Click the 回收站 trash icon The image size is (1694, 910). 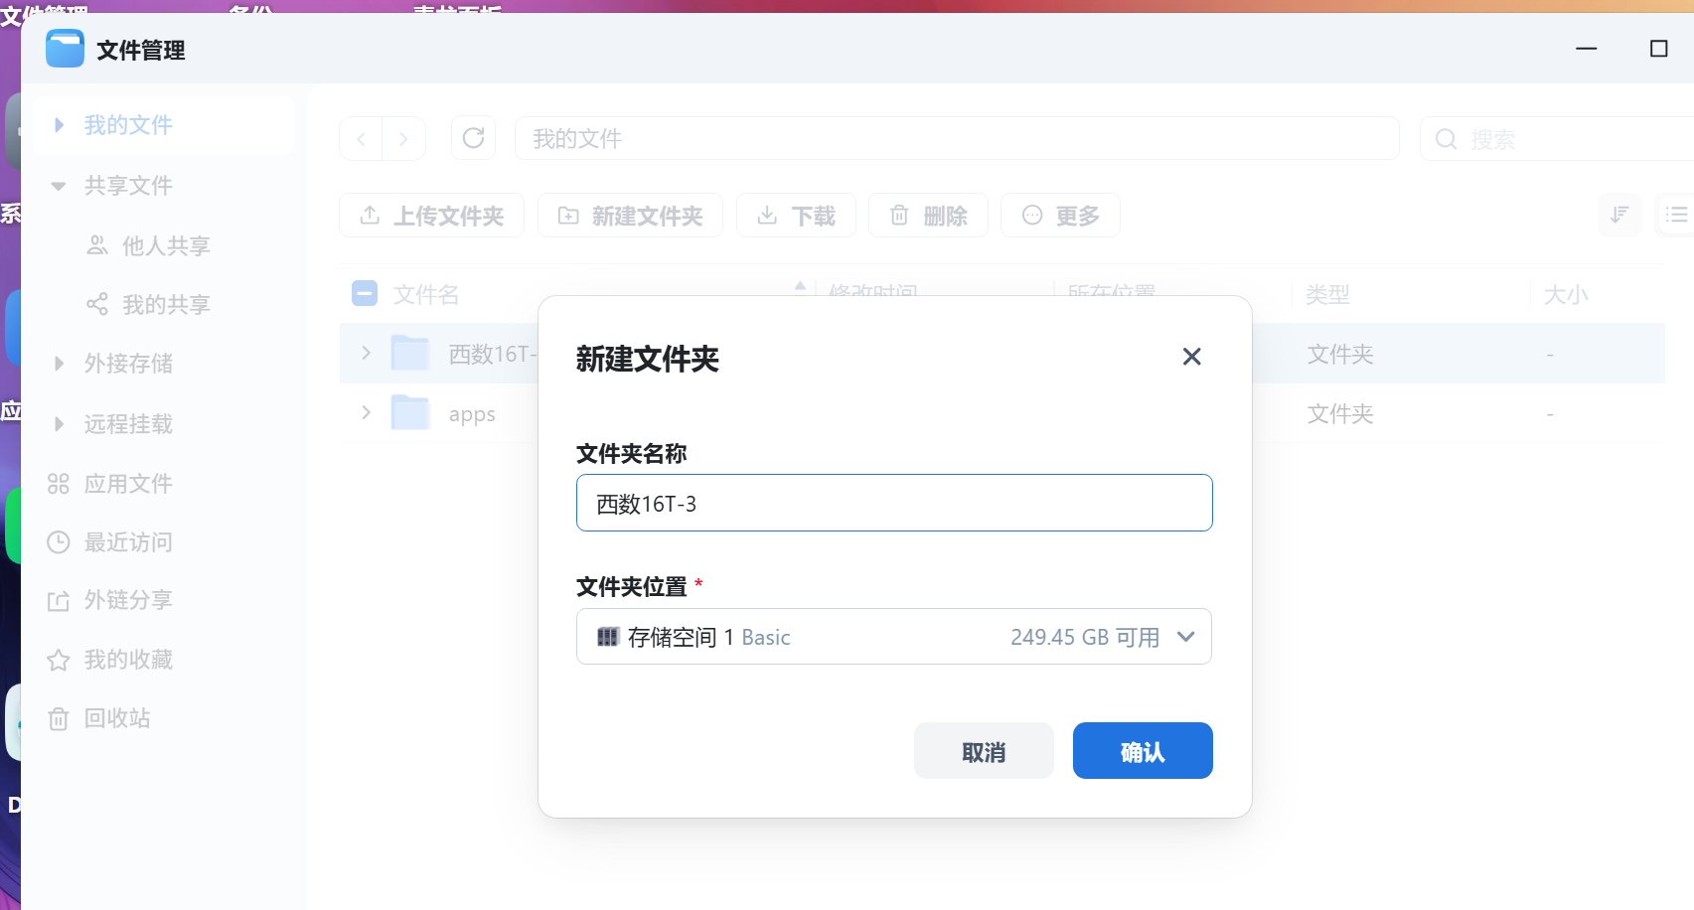(59, 718)
